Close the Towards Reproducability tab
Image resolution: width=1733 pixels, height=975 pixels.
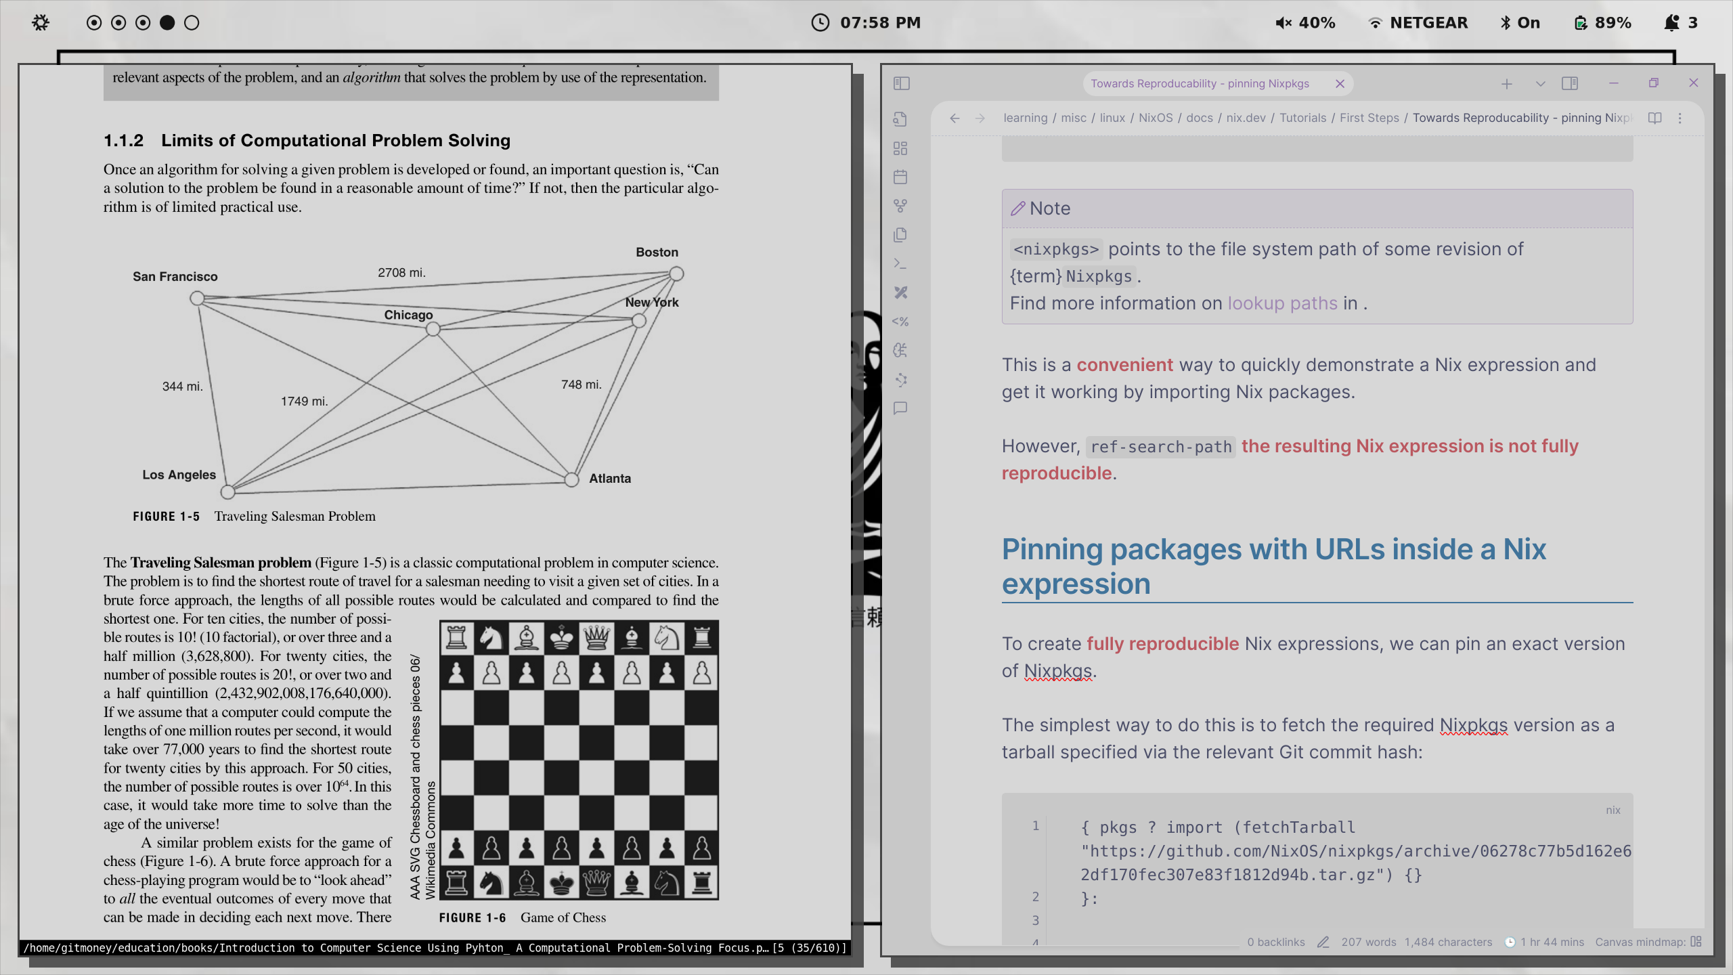pyautogui.click(x=1340, y=84)
